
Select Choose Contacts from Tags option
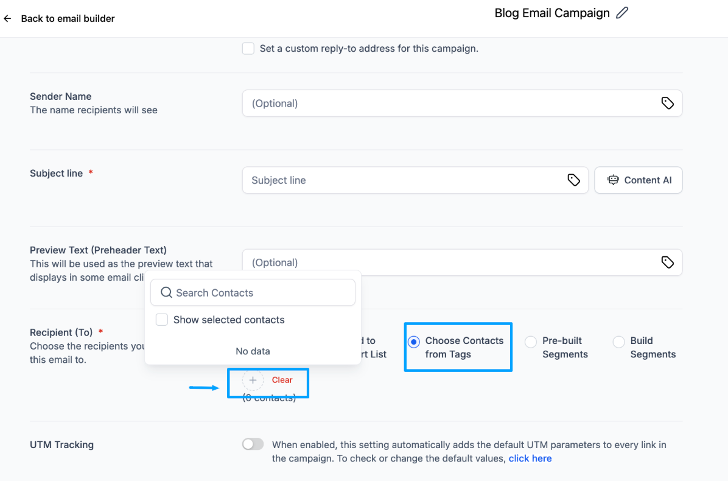pos(414,342)
